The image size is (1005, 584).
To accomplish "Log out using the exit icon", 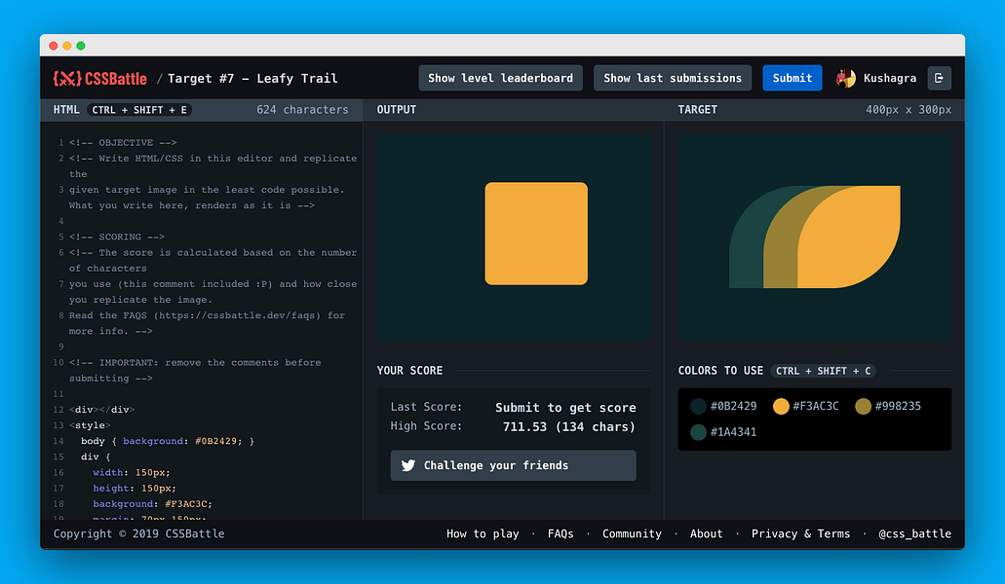I will [x=938, y=78].
